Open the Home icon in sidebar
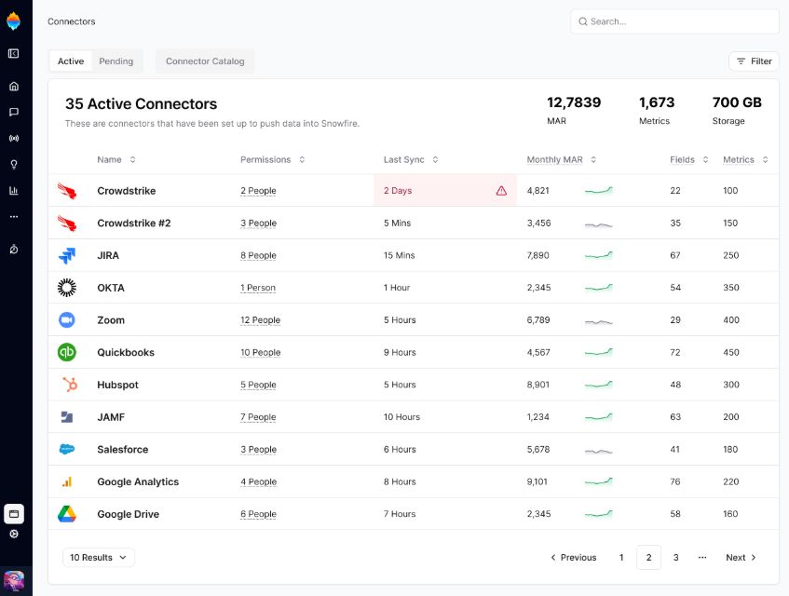This screenshot has width=789, height=596. [x=14, y=86]
